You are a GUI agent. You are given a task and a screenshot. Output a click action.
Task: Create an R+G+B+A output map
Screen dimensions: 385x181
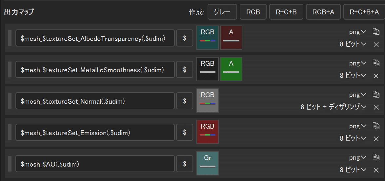(x=364, y=12)
